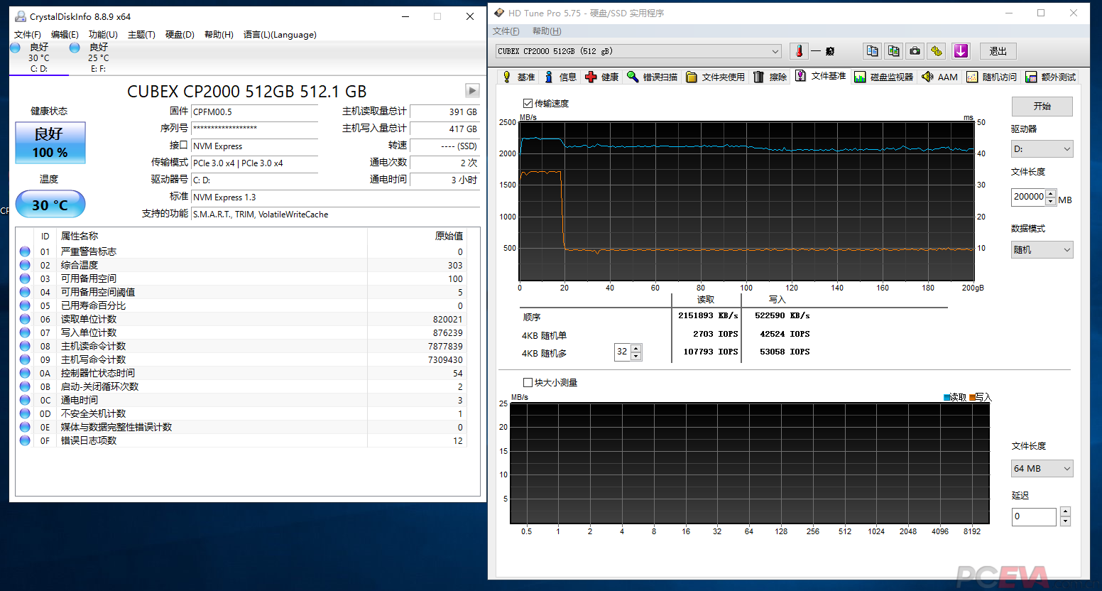Open 编辑(E) menu in CrystalDiskInfo

pyautogui.click(x=65, y=35)
